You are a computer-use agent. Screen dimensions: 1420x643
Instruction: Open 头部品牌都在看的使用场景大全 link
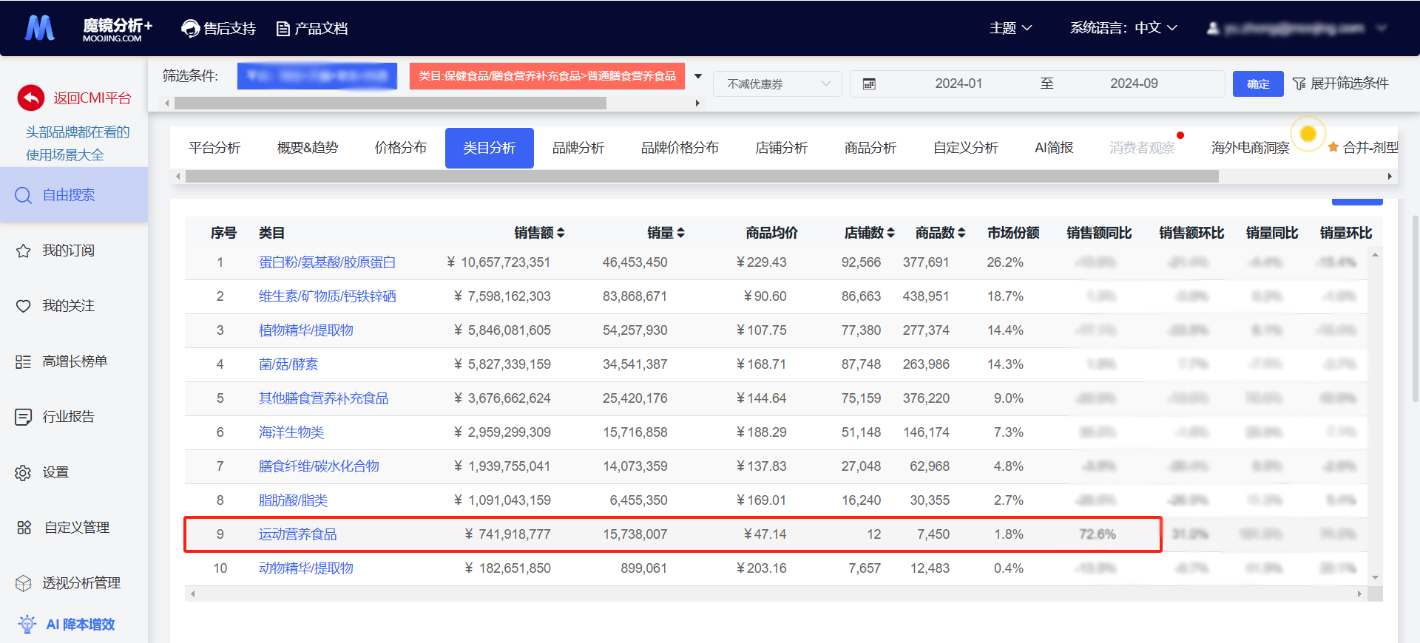click(78, 143)
